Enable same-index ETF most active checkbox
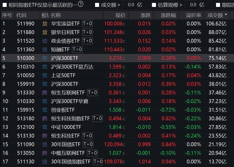The height and width of the screenshot is (167, 234). [x=4, y=5]
